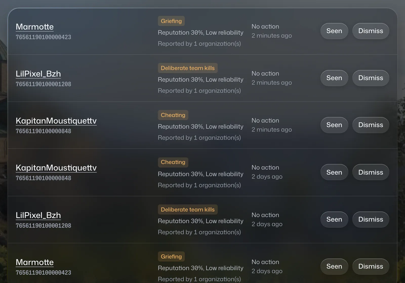Open KapitanMoustiquettv's profile in the 2 minutes ago row
Screen dimensions: 405x283
(x=56, y=121)
